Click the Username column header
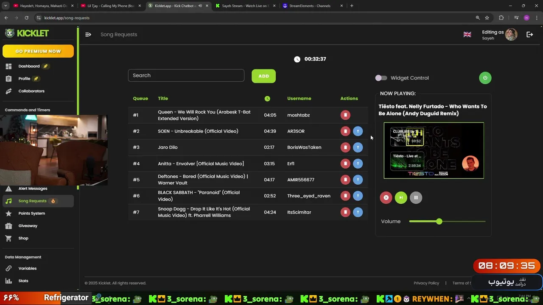 click(299, 98)
